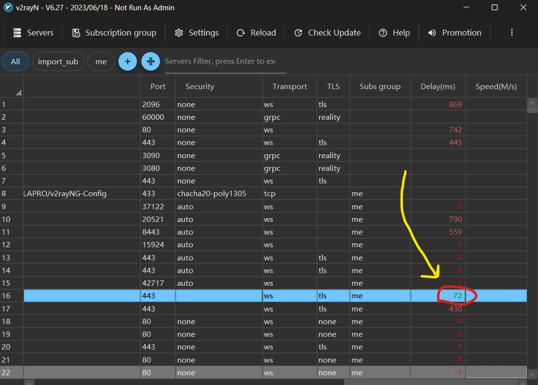The height and width of the screenshot is (385, 538).
Task: Sort by the Subs group column header
Action: 380,87
